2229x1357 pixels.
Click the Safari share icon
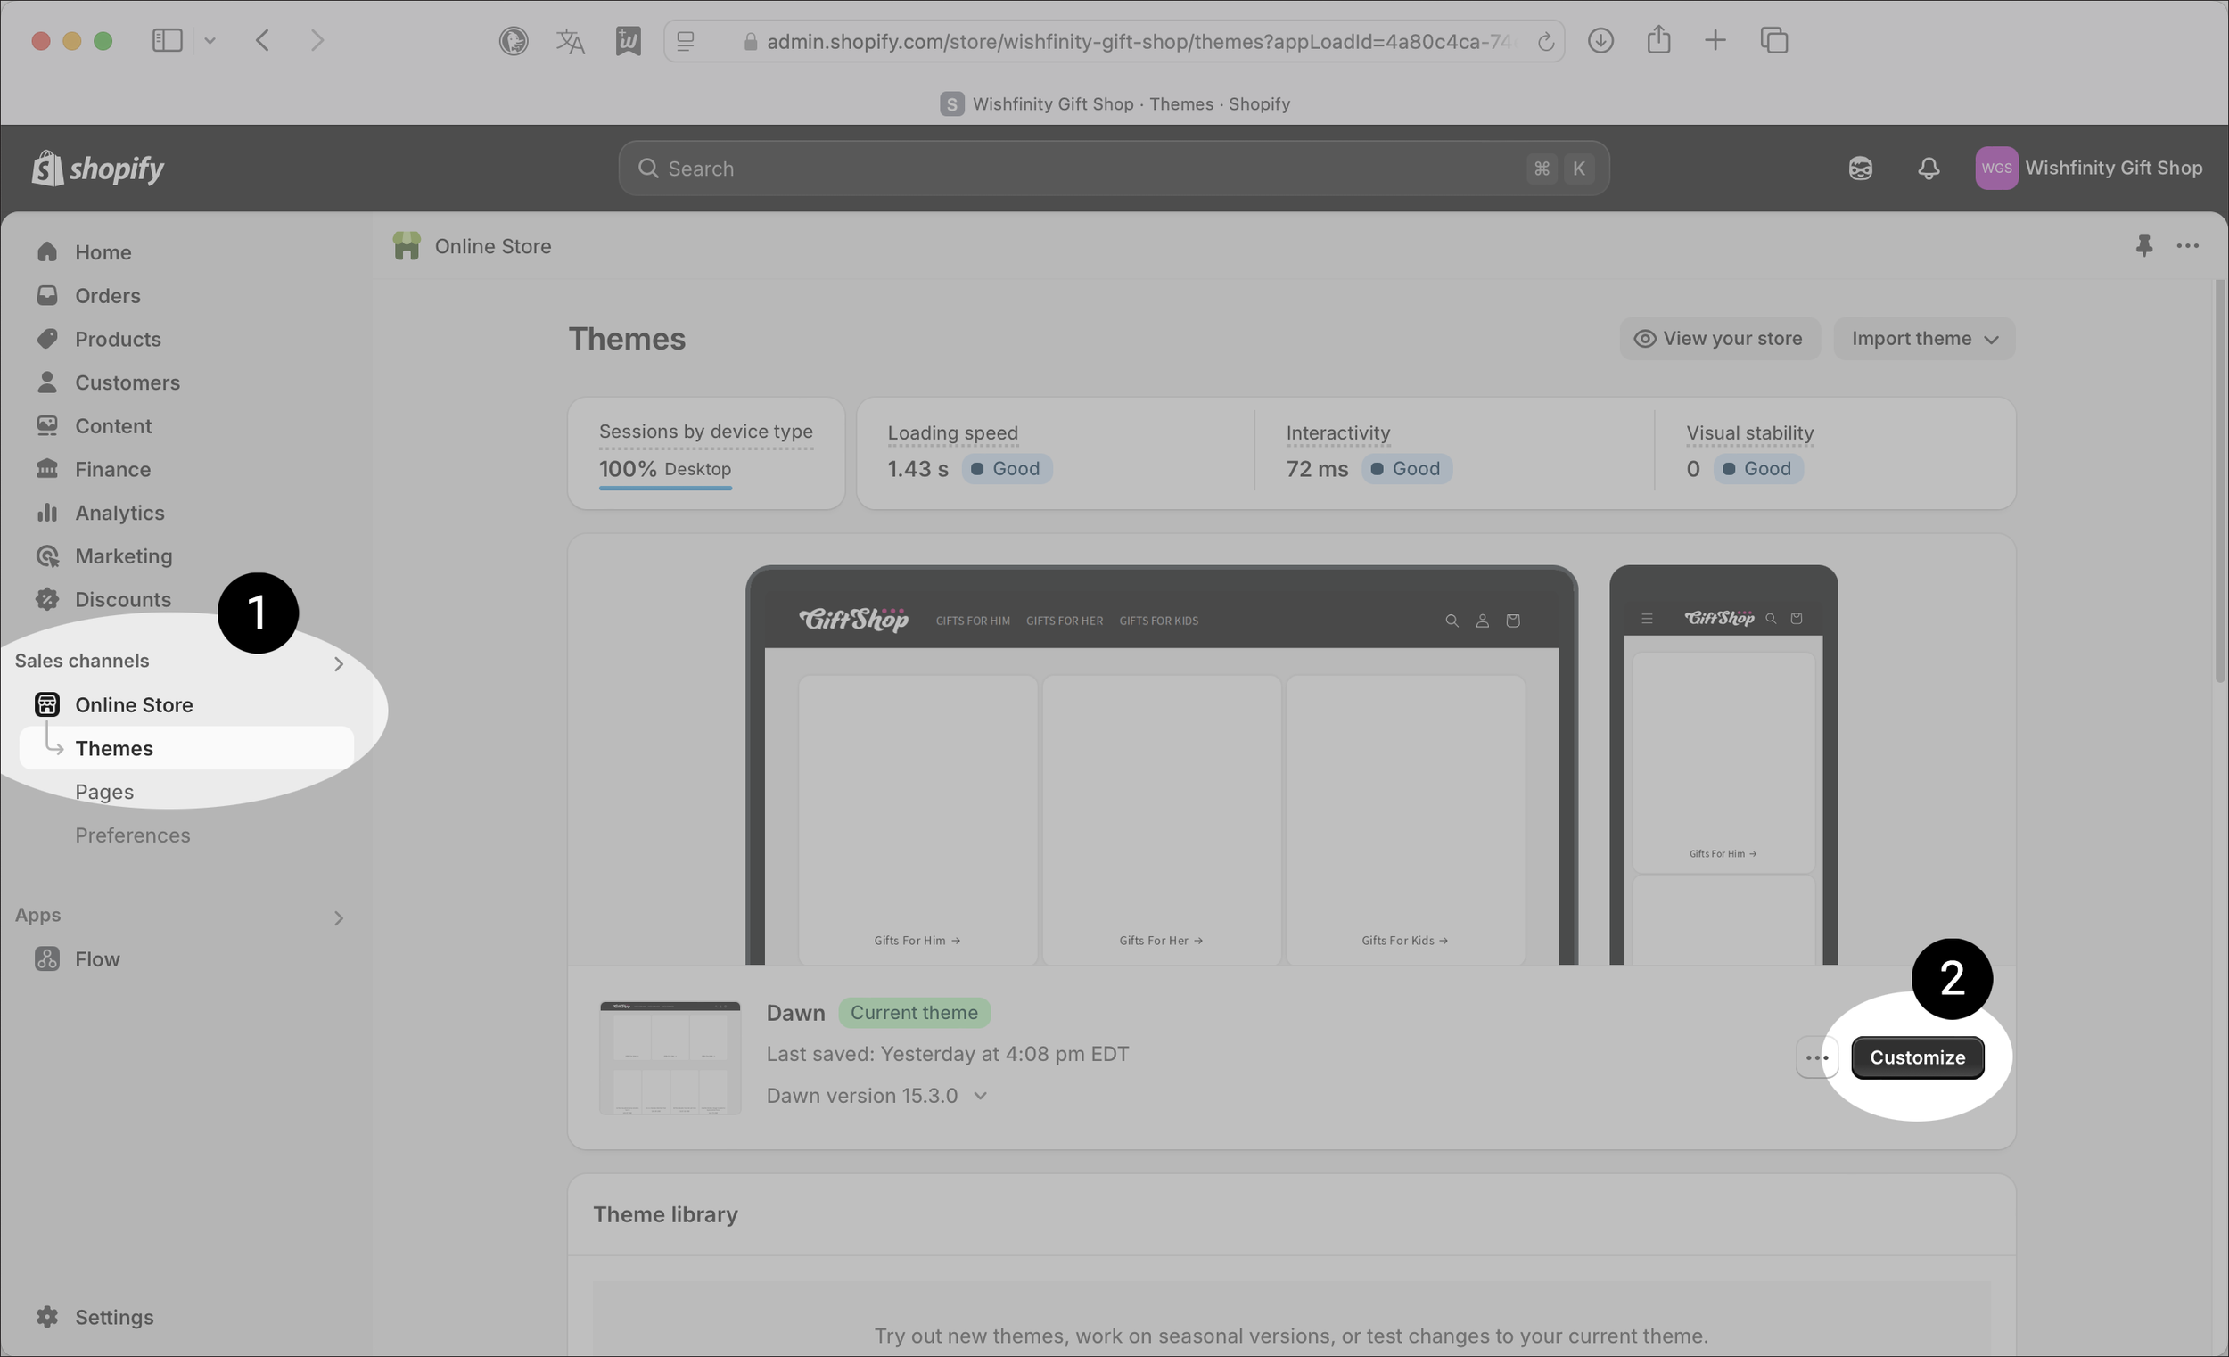(1658, 41)
